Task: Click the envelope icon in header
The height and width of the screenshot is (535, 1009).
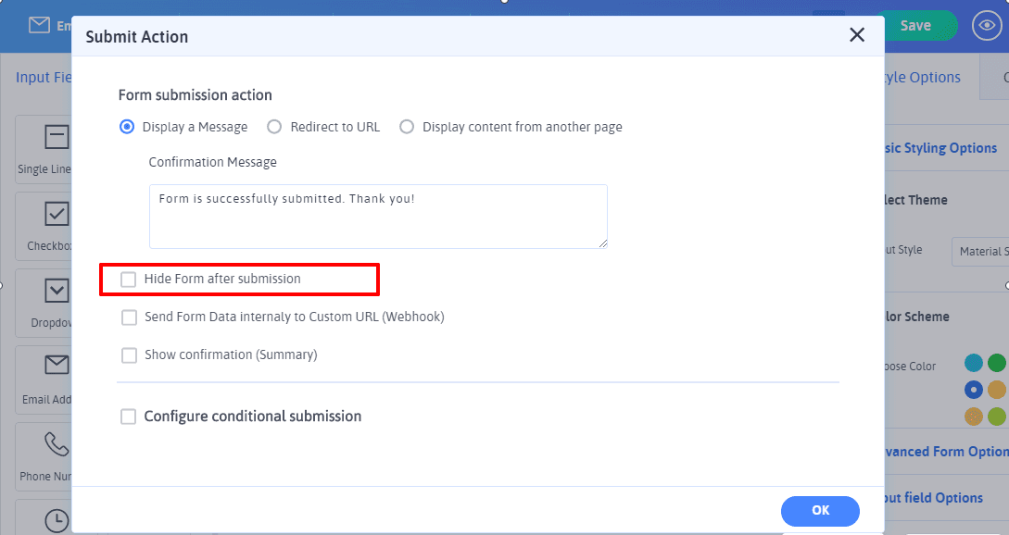Action: tap(39, 25)
